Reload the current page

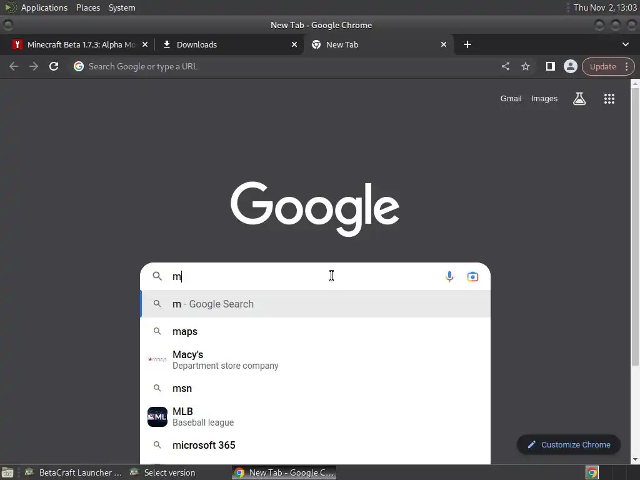pyautogui.click(x=54, y=66)
